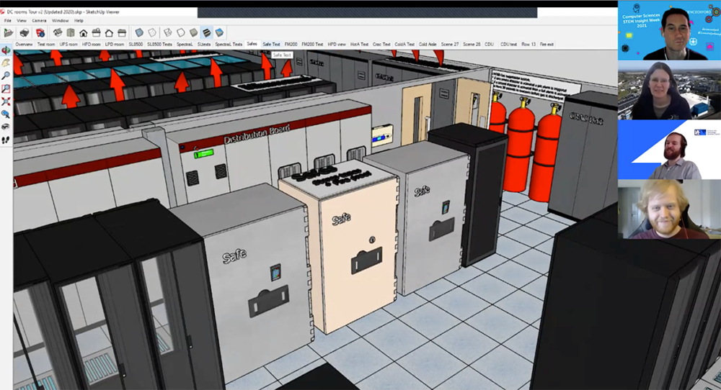
Task: Select the Back view house outline icon
Action: tap(109, 32)
